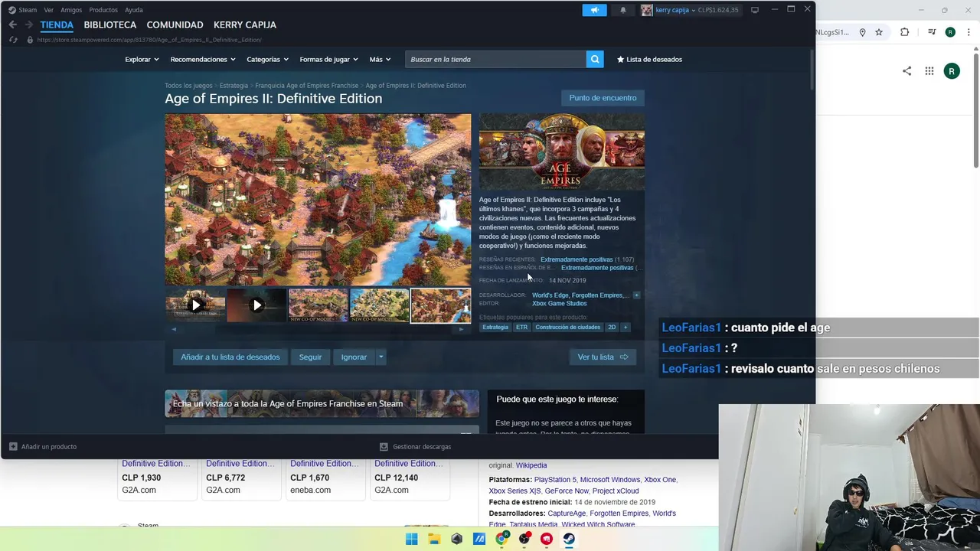Click the Xbox Game Studios publisher link

pyautogui.click(x=560, y=303)
